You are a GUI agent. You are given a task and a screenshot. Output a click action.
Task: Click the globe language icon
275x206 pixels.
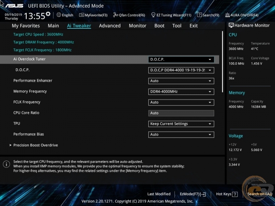[x=59, y=15]
